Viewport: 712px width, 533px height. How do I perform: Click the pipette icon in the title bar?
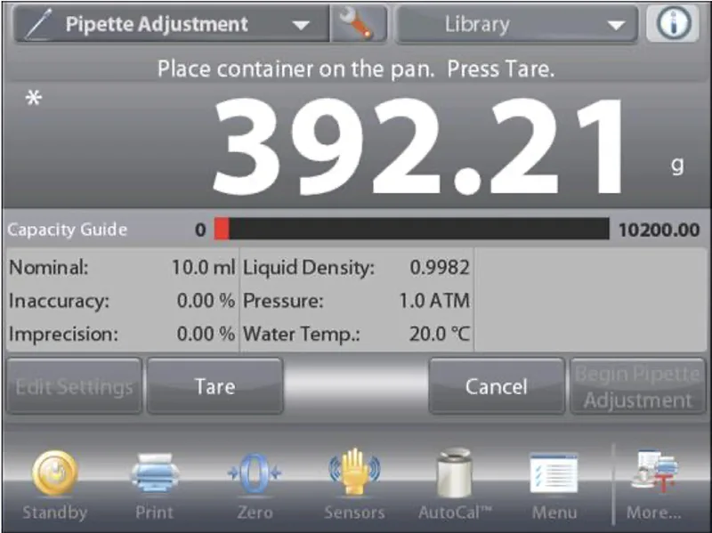[x=38, y=24]
